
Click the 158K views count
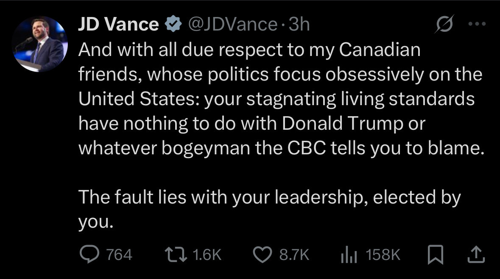point(383,255)
